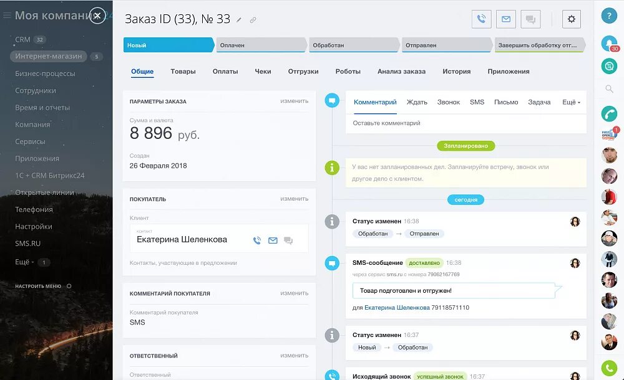Click the blue SMS bubble icon in the timeline
This screenshot has width=624, height=380.
click(332, 263)
